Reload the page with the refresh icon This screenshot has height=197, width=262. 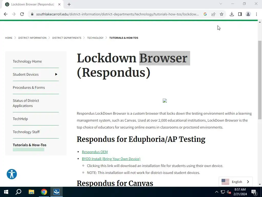[22, 14]
